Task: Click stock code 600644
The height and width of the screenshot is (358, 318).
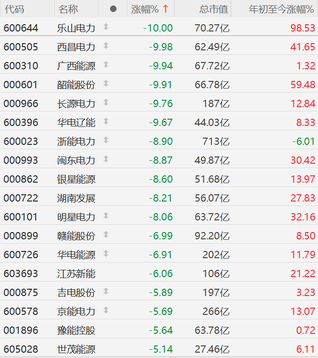Action: 21,28
